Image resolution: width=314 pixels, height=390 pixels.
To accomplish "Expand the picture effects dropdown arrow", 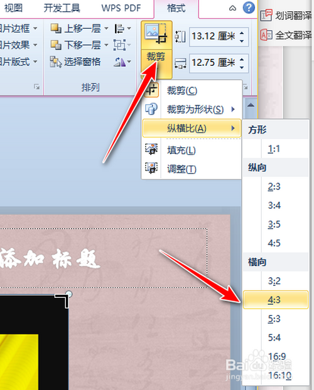I will (35, 45).
